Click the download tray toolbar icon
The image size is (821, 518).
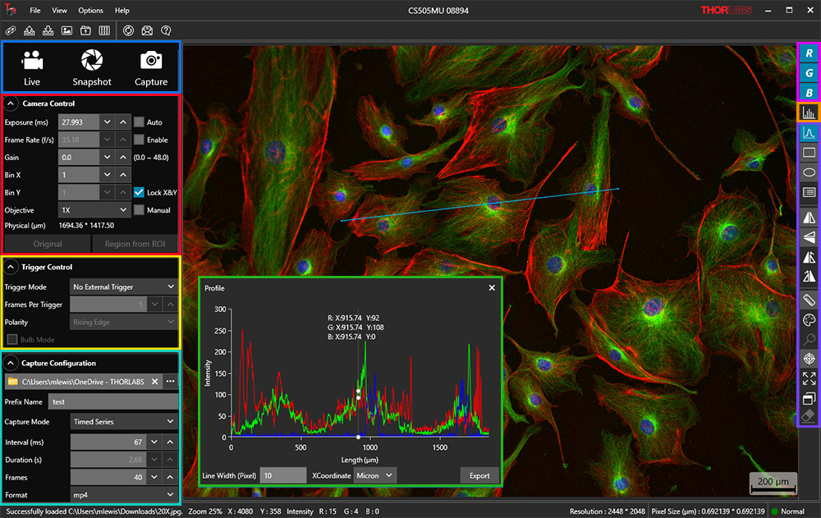point(48,30)
